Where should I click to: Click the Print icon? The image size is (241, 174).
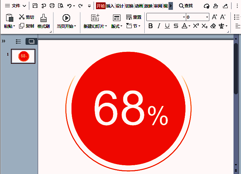tap(52, 6)
